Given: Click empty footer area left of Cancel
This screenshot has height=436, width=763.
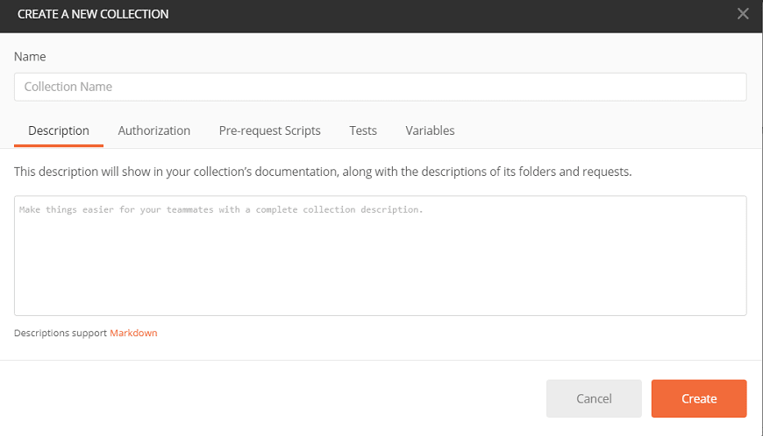Looking at the screenshot, I should (x=273, y=398).
